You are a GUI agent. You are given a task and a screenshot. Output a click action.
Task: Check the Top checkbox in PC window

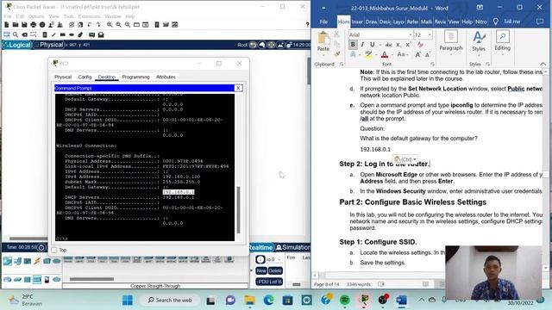pos(54,250)
